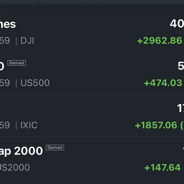Click the Cap 2000 index name
The image size is (184, 184).
(x=21, y=151)
